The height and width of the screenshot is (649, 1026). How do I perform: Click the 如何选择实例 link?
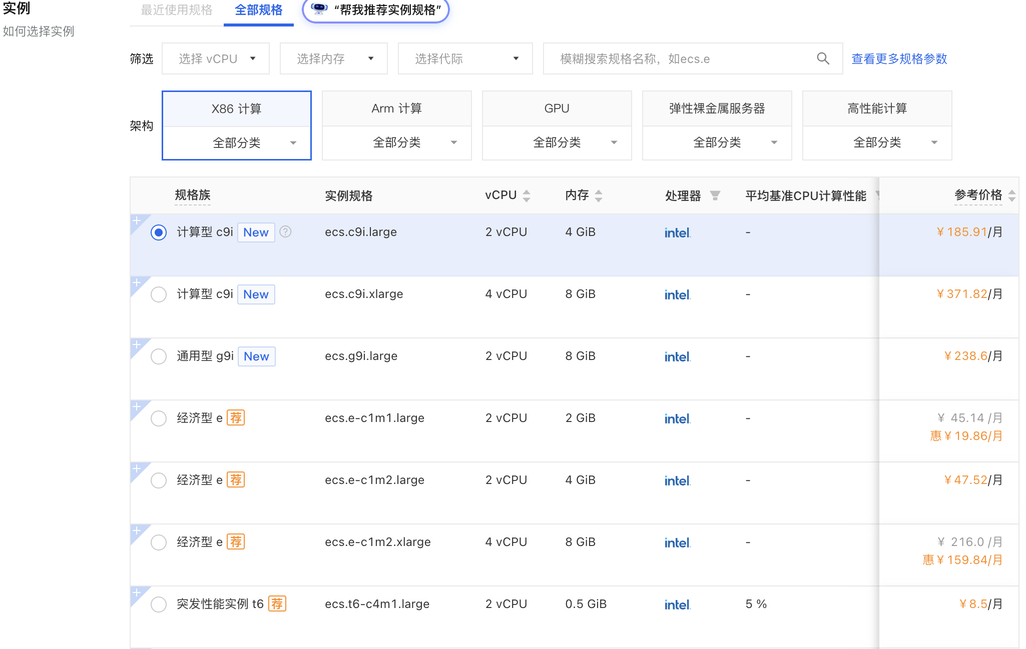coord(38,31)
